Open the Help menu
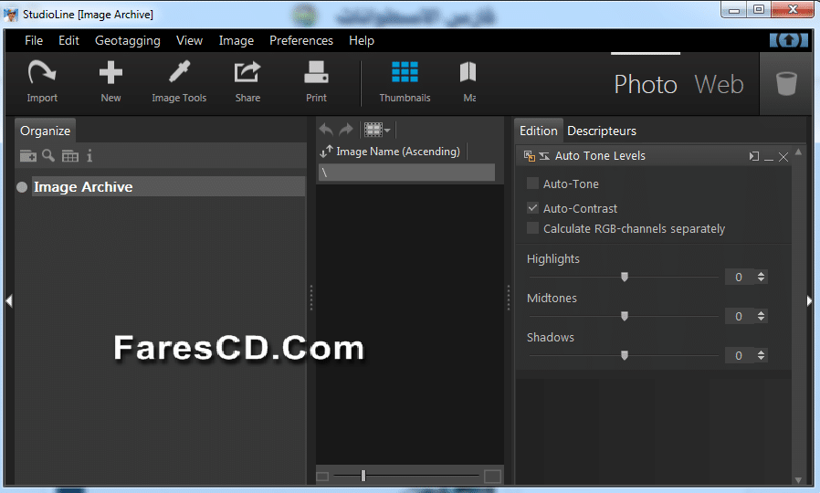820x493 pixels. point(362,40)
